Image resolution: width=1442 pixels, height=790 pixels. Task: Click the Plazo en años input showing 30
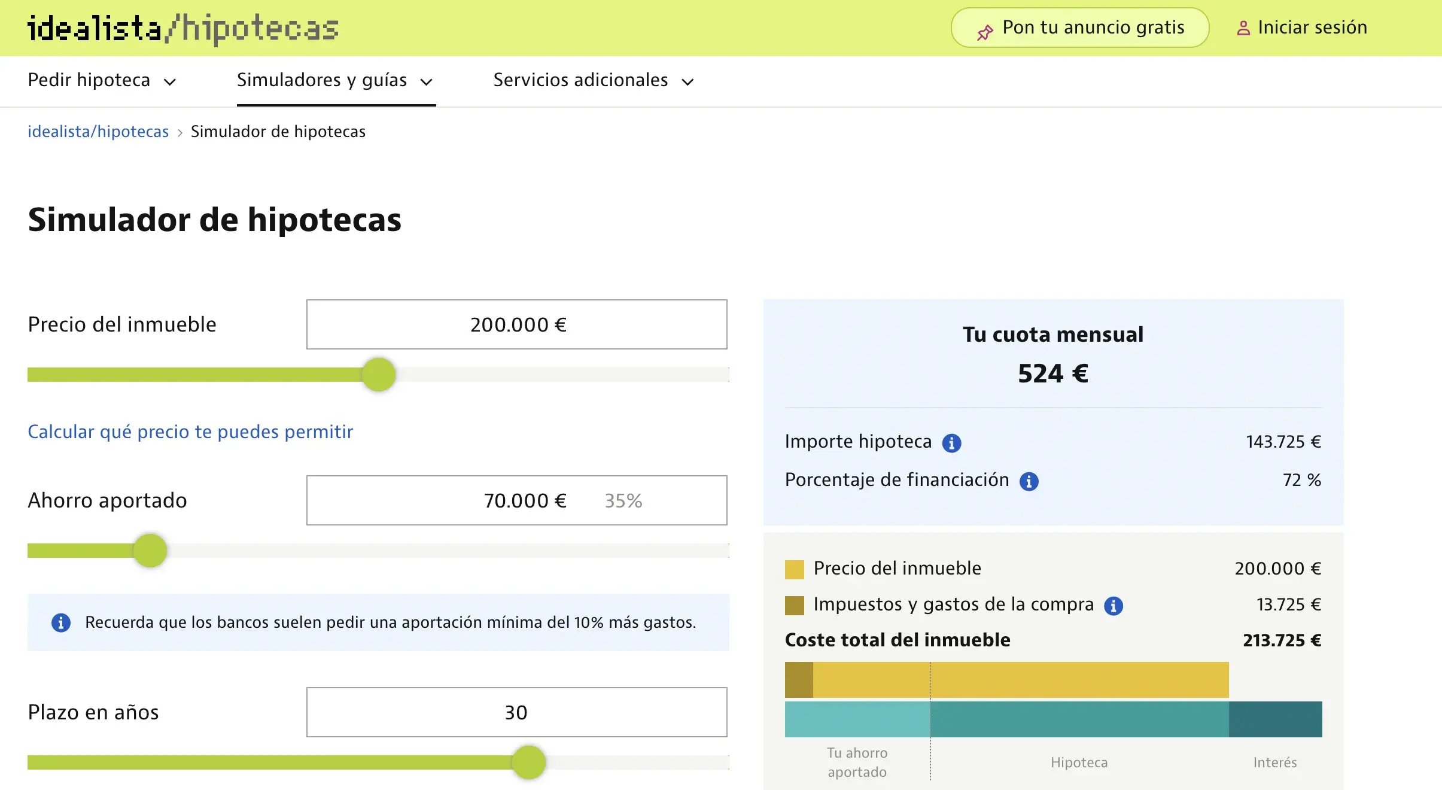(517, 712)
